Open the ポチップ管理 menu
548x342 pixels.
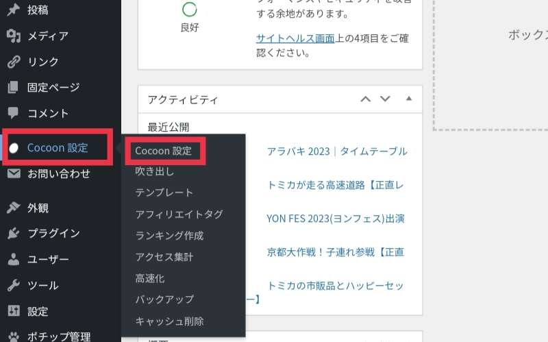tap(60, 336)
